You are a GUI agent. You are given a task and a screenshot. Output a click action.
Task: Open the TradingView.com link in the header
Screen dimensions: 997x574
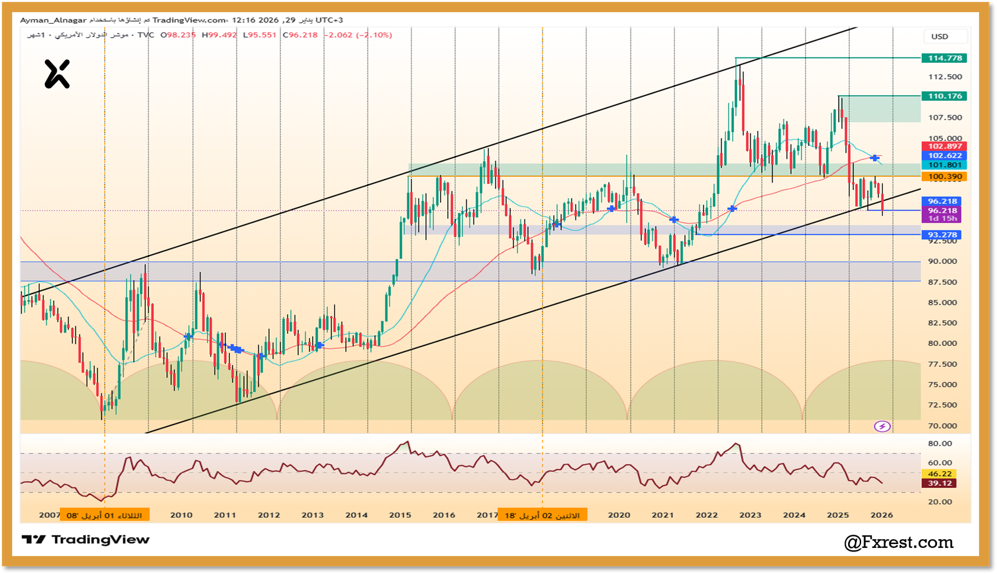point(187,19)
